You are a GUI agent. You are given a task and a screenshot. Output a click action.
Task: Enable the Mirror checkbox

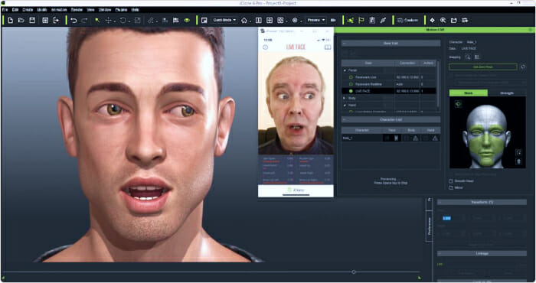[450, 187]
